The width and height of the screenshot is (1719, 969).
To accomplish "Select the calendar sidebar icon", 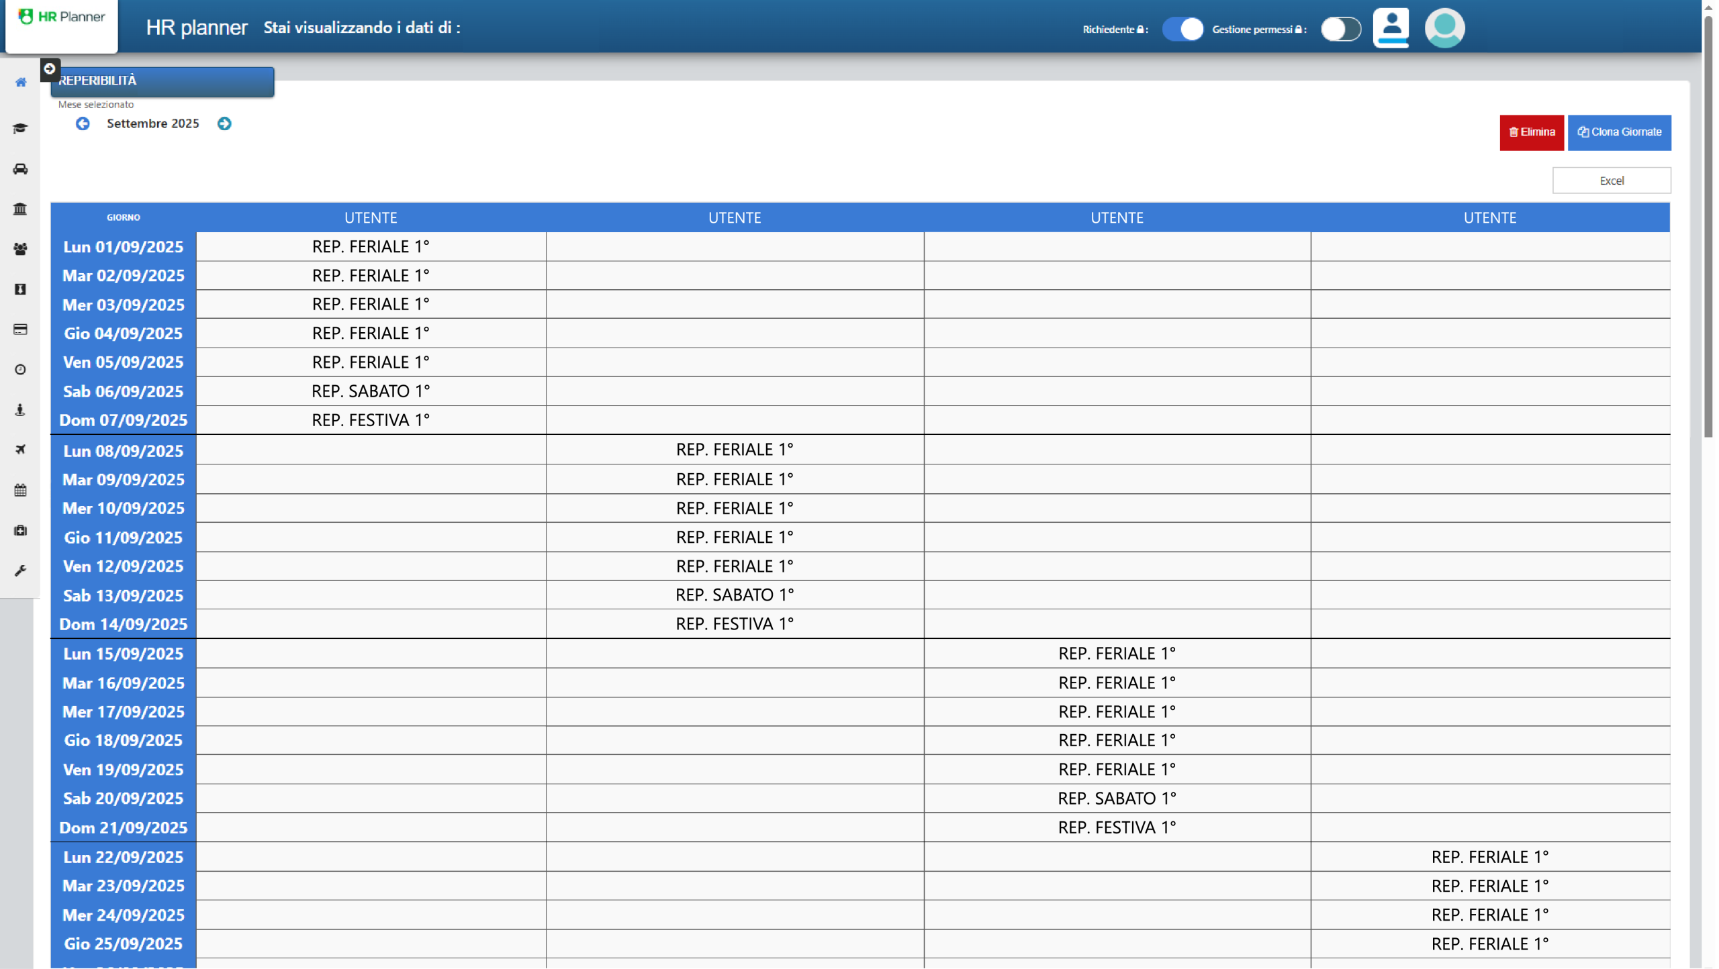I will 20,490.
